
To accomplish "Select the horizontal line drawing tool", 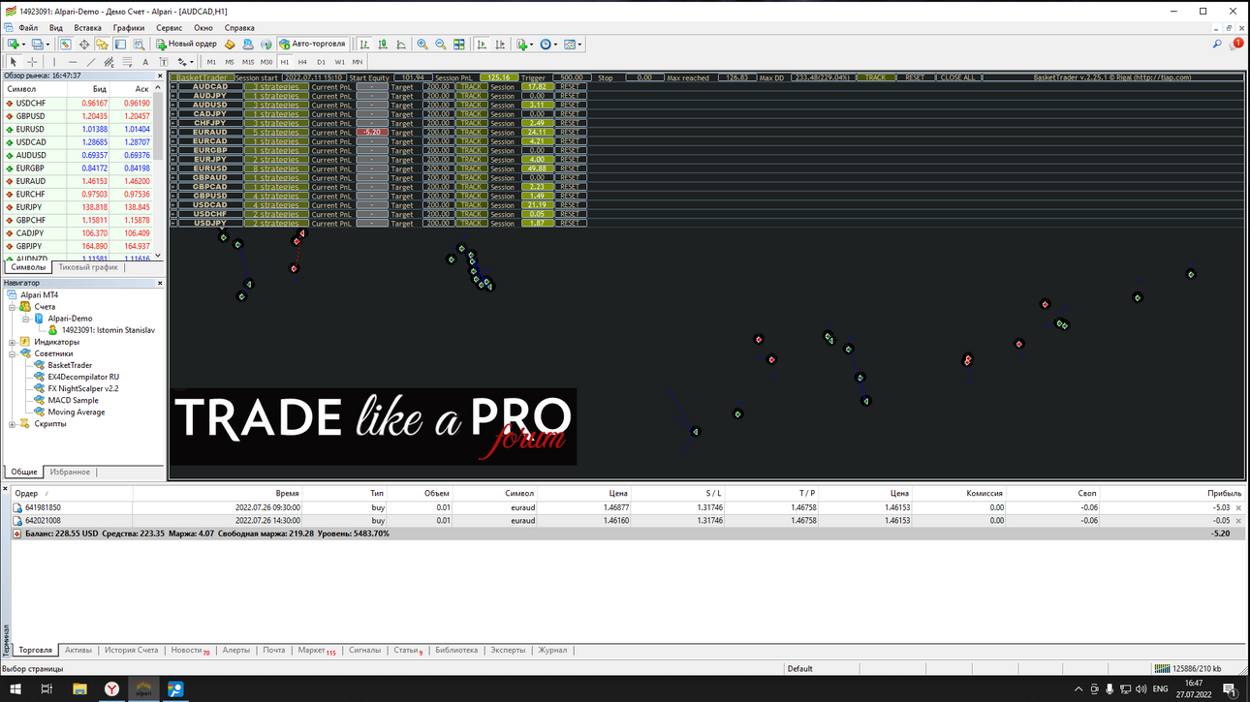I will click(73, 62).
